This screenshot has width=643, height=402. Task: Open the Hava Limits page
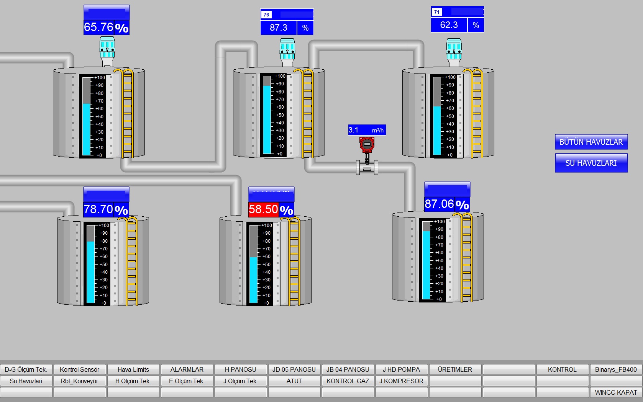pyautogui.click(x=133, y=369)
